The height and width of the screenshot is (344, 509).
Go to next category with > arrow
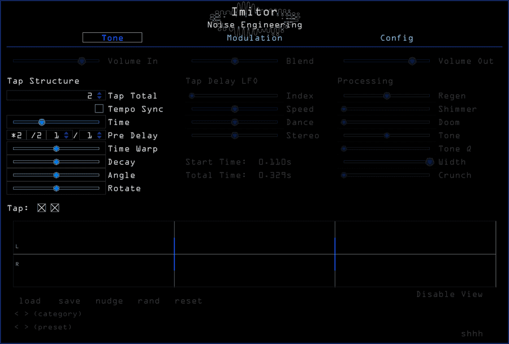coord(26,314)
